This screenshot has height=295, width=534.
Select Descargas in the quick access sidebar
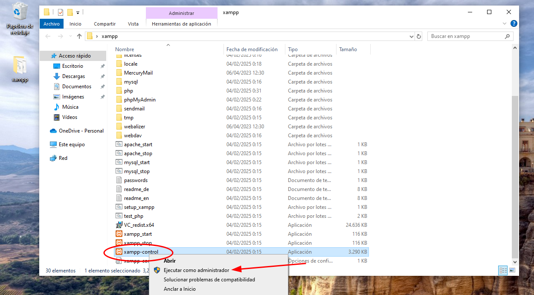point(73,76)
